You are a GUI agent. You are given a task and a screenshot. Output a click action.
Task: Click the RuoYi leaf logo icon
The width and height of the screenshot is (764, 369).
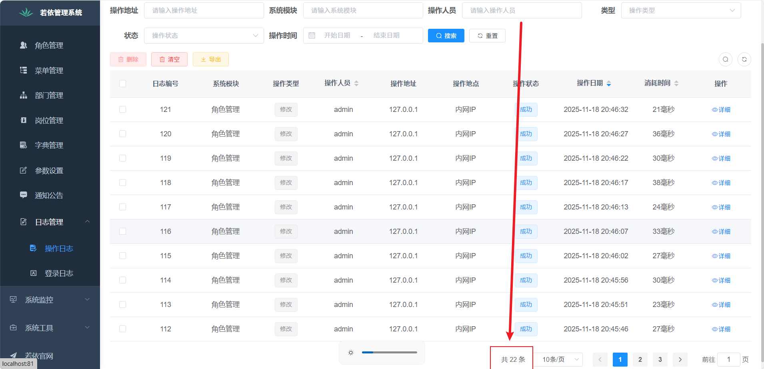point(26,12)
